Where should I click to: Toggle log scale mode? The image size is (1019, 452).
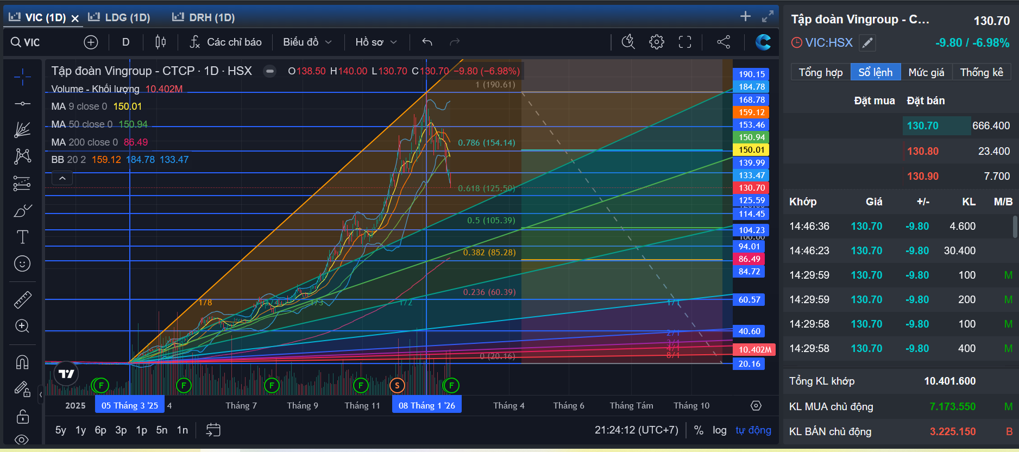coord(720,430)
